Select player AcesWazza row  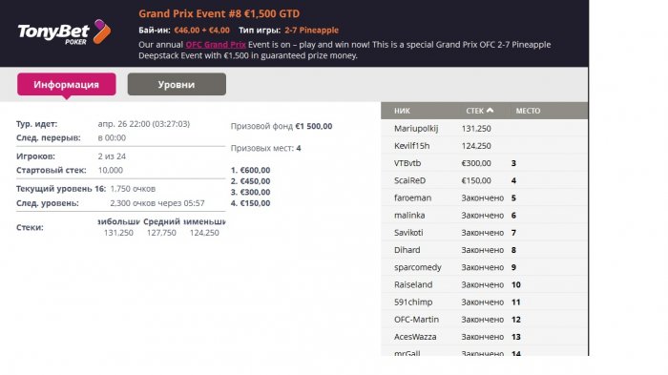coord(485,337)
